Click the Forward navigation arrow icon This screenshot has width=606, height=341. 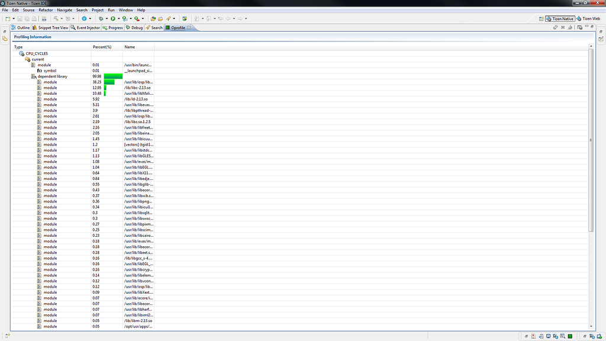click(240, 18)
